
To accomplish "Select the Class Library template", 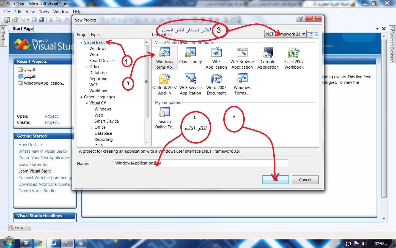I will (x=191, y=56).
